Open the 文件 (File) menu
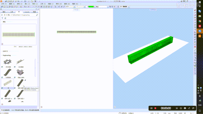The height and width of the screenshot is (114, 203). pos(4,4)
